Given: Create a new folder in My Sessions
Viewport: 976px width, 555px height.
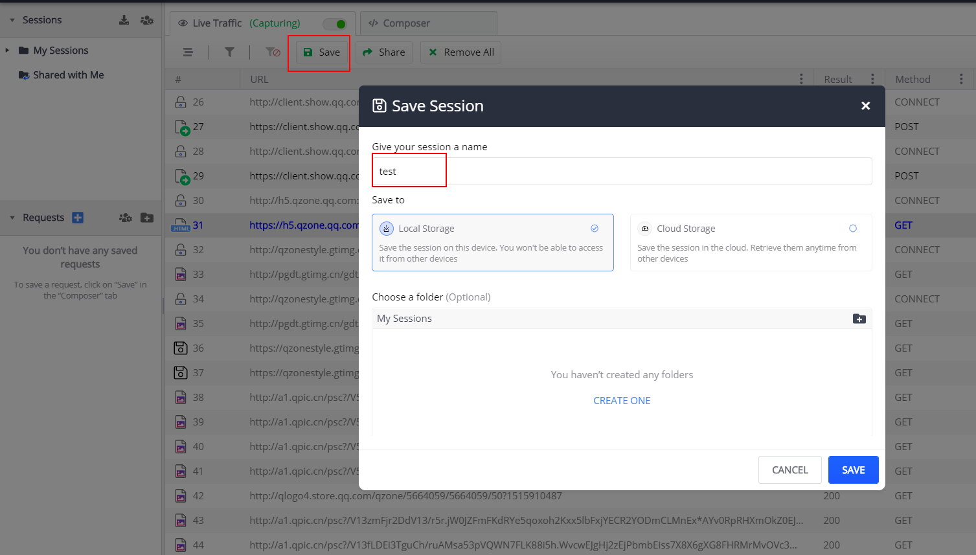Looking at the screenshot, I should point(859,319).
